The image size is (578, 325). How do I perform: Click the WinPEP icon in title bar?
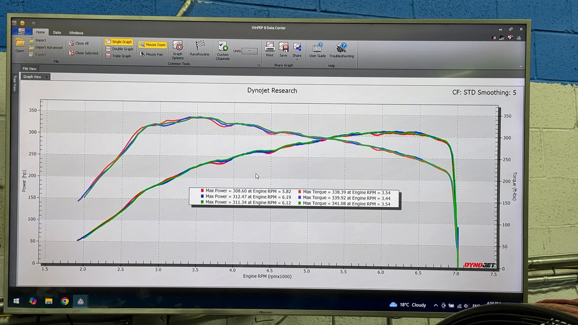(14, 23)
